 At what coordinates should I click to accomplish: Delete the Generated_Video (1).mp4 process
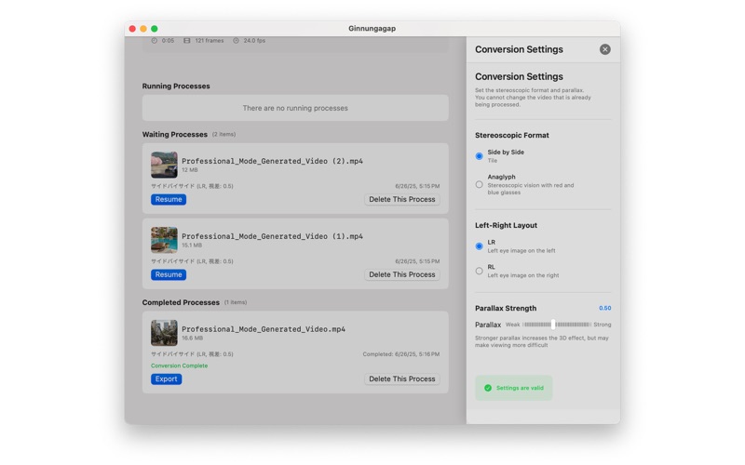[402, 274]
